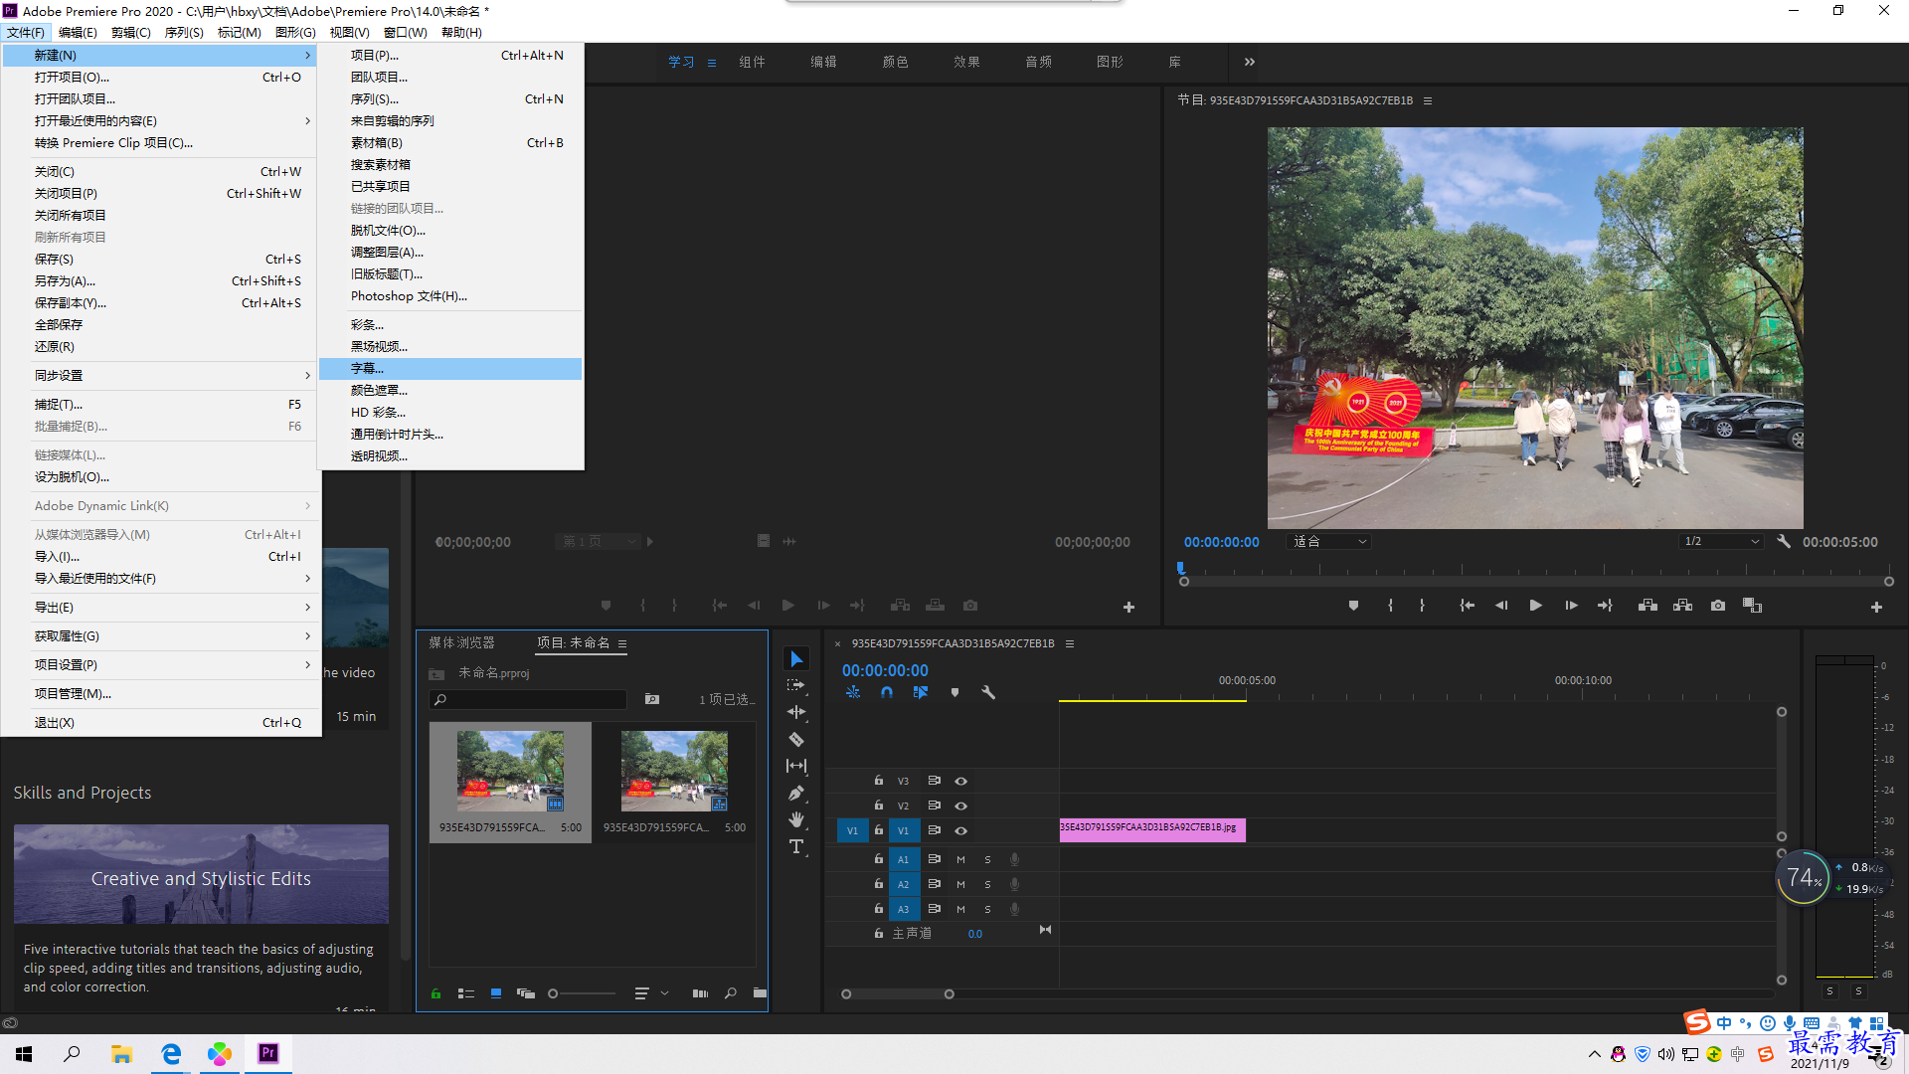This screenshot has height=1074, width=1909.
Task: Click Lift button in Program monitor
Action: [x=1648, y=606]
